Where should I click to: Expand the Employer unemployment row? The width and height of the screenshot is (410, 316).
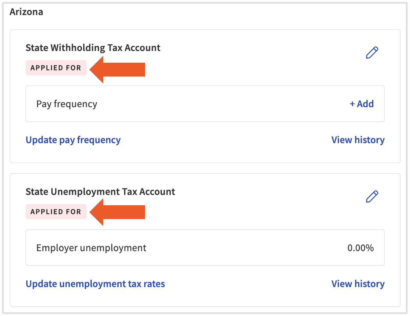point(205,248)
